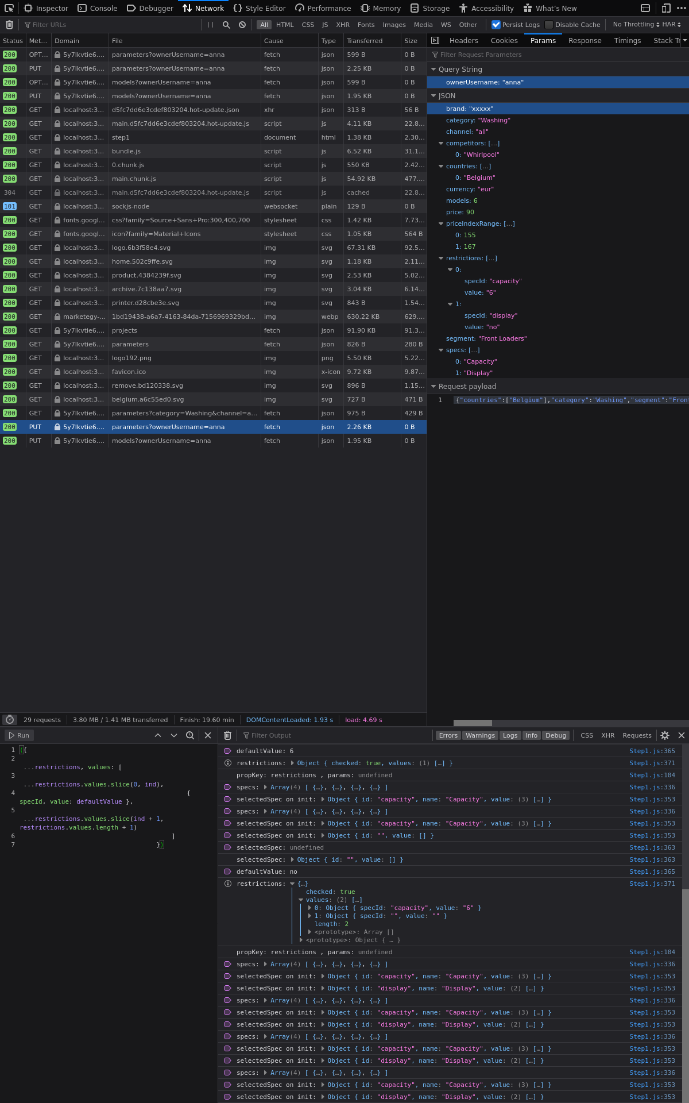Enable the Disable Cache checkbox

click(x=549, y=25)
